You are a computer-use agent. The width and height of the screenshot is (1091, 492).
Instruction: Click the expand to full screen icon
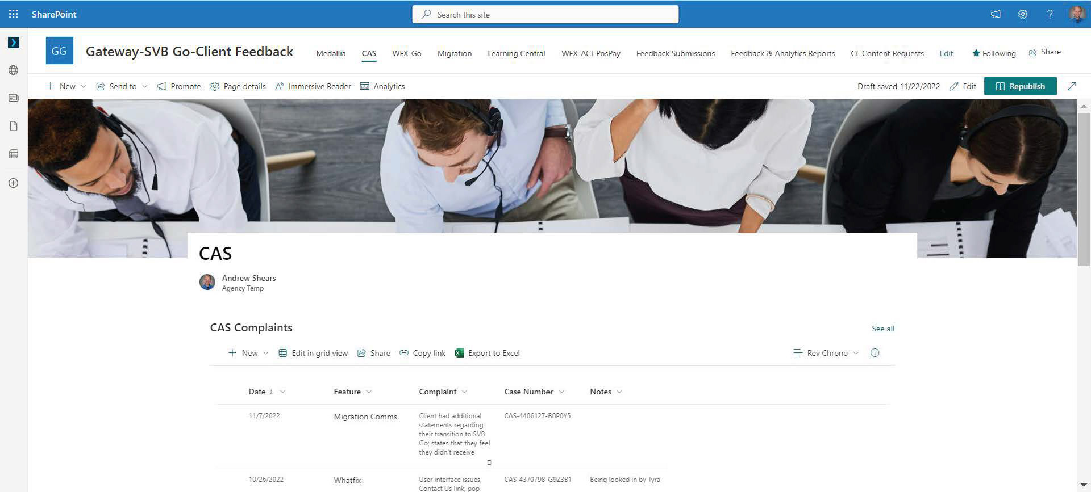(x=1072, y=86)
